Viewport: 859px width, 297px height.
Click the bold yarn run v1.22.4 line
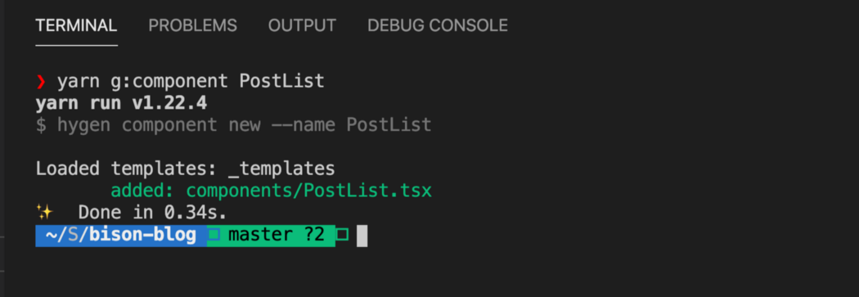pyautogui.click(x=121, y=103)
